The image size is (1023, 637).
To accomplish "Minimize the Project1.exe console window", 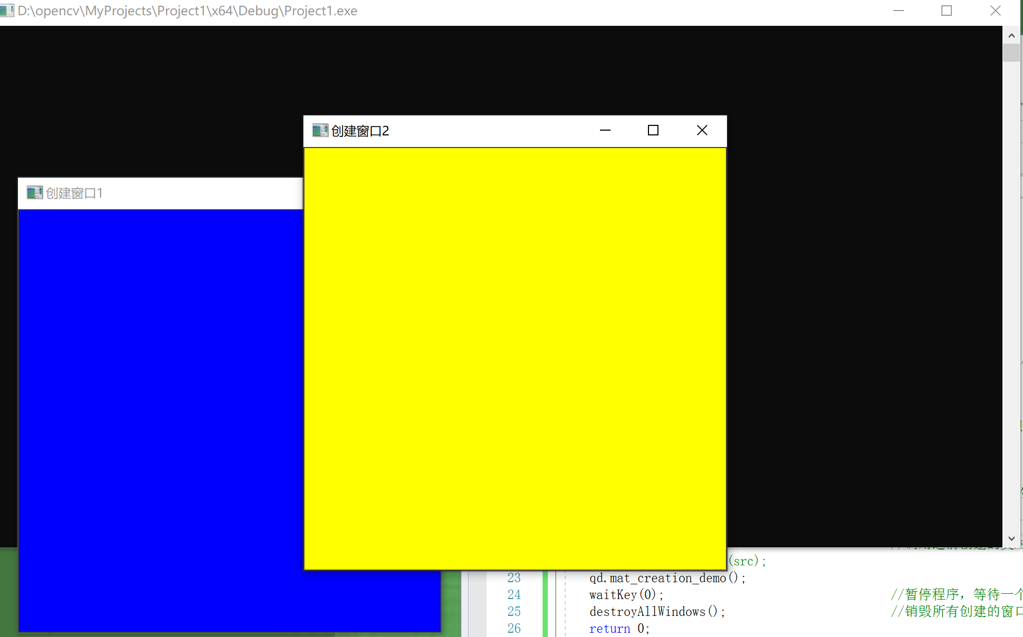I will pos(899,11).
